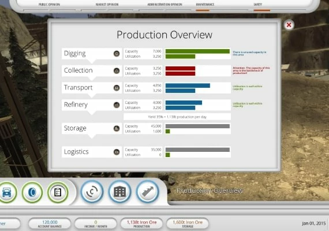Image resolution: width=329 pixels, height=231 pixels.
Task: Click the 1,138t Iron Ore Production display
Action: click(x=141, y=223)
